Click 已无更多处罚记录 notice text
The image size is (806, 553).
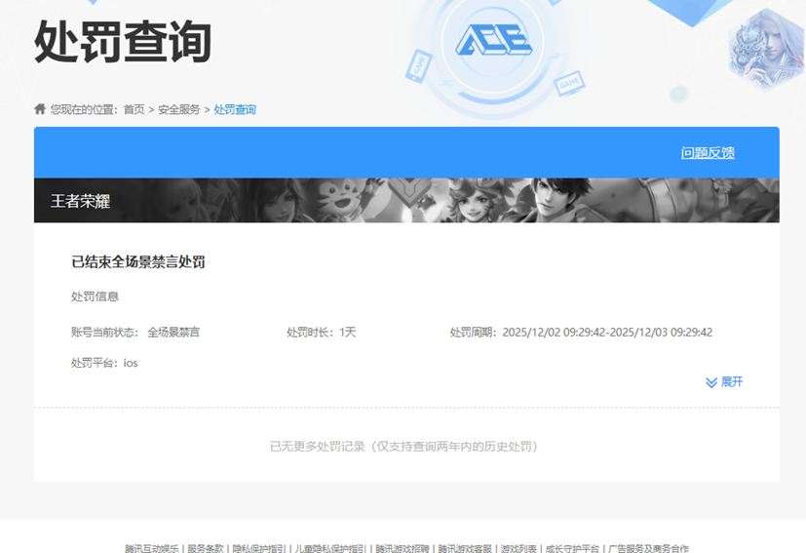[x=403, y=446]
